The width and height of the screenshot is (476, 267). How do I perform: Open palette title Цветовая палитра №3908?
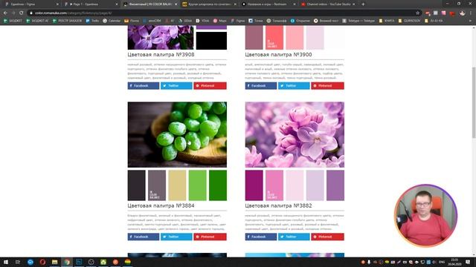pyautogui.click(x=161, y=54)
